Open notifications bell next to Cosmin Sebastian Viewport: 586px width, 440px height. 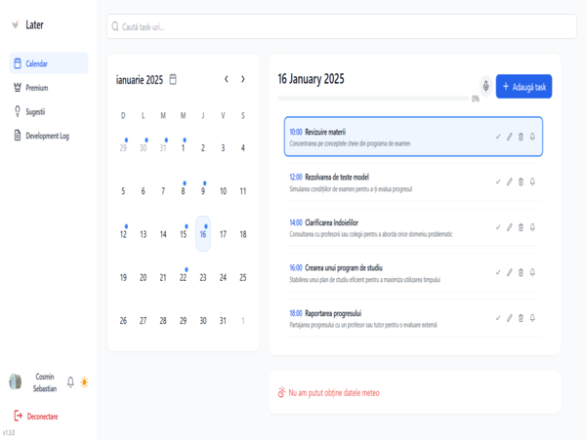[x=70, y=382]
